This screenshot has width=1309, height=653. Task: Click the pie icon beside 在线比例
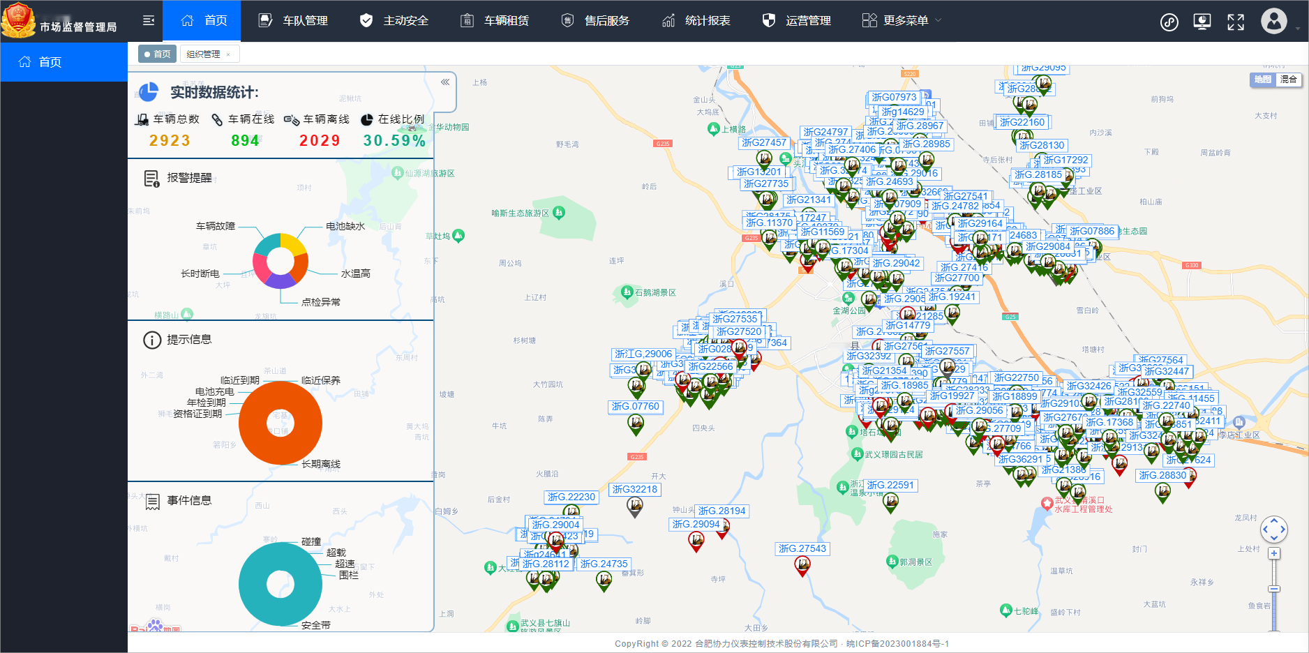(367, 119)
